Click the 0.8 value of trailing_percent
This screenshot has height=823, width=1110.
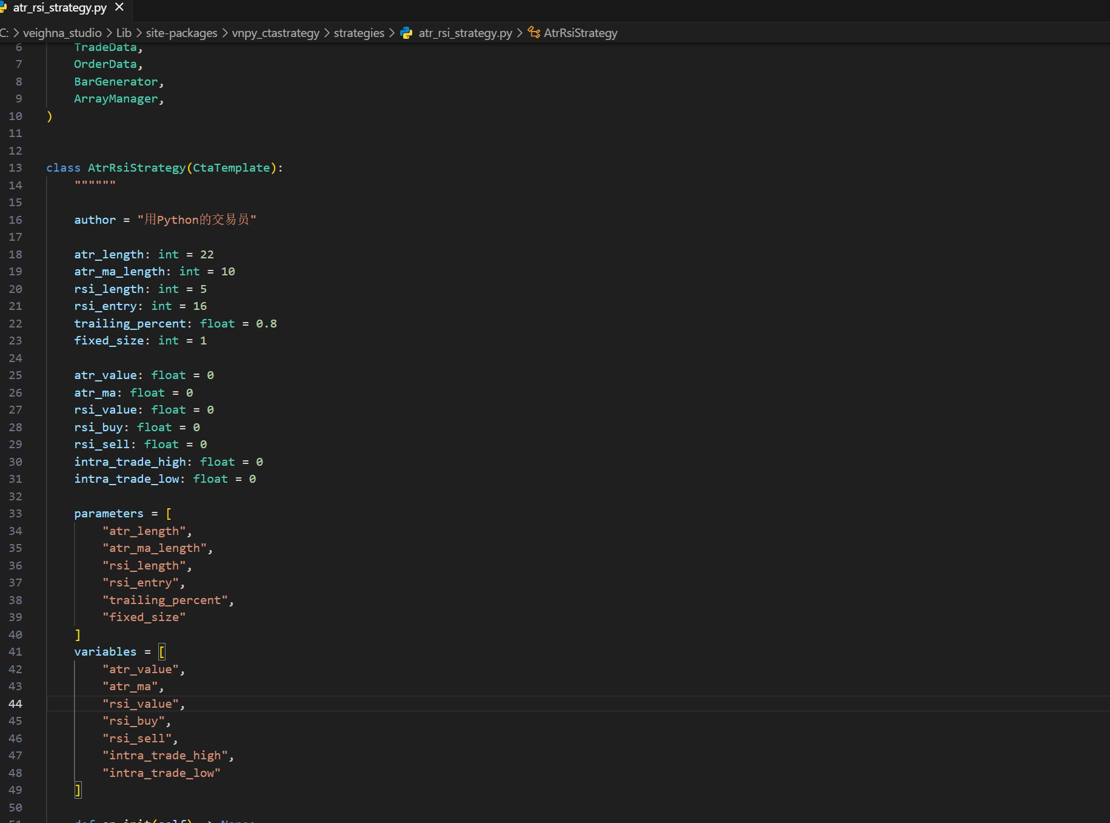point(266,324)
